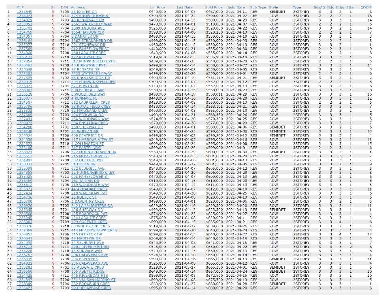Click MLS number 1237854 link
379x295 pixels.
pyautogui.click(x=24, y=61)
